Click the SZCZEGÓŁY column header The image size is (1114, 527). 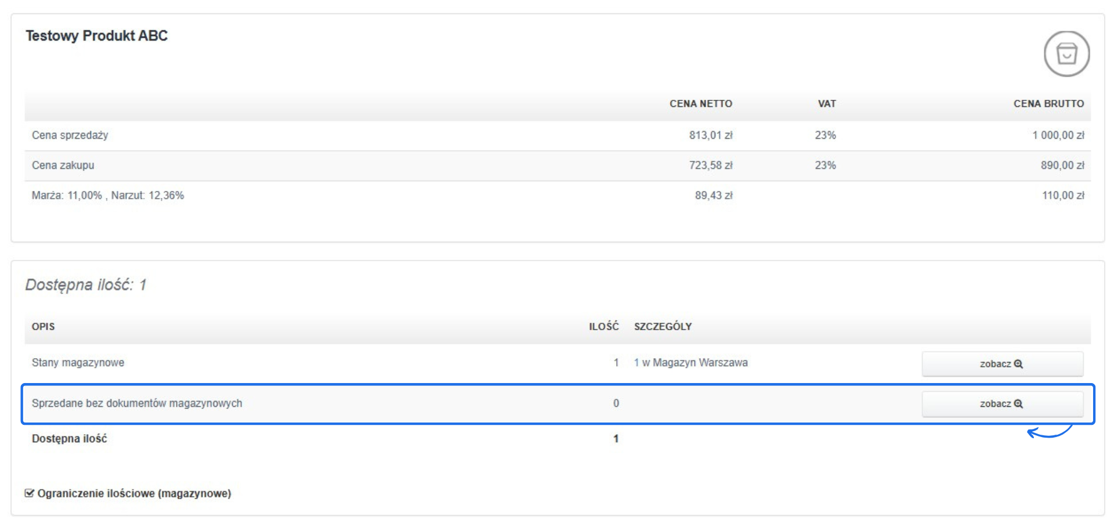click(663, 327)
